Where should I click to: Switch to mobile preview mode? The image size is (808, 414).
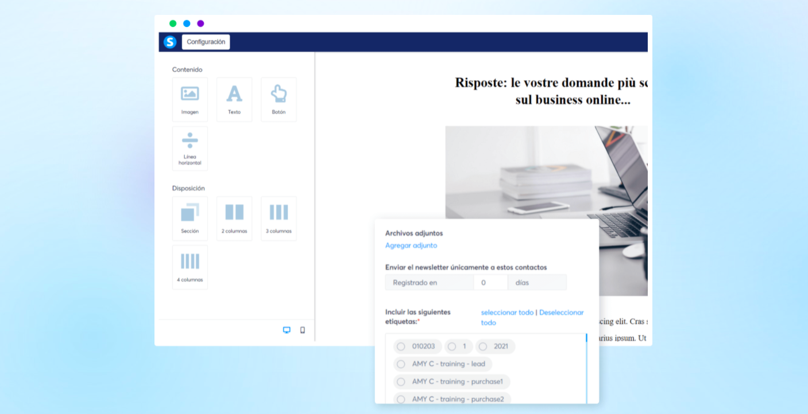(x=303, y=330)
